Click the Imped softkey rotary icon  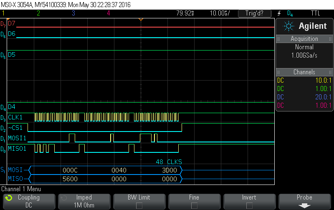[x=64, y=198]
